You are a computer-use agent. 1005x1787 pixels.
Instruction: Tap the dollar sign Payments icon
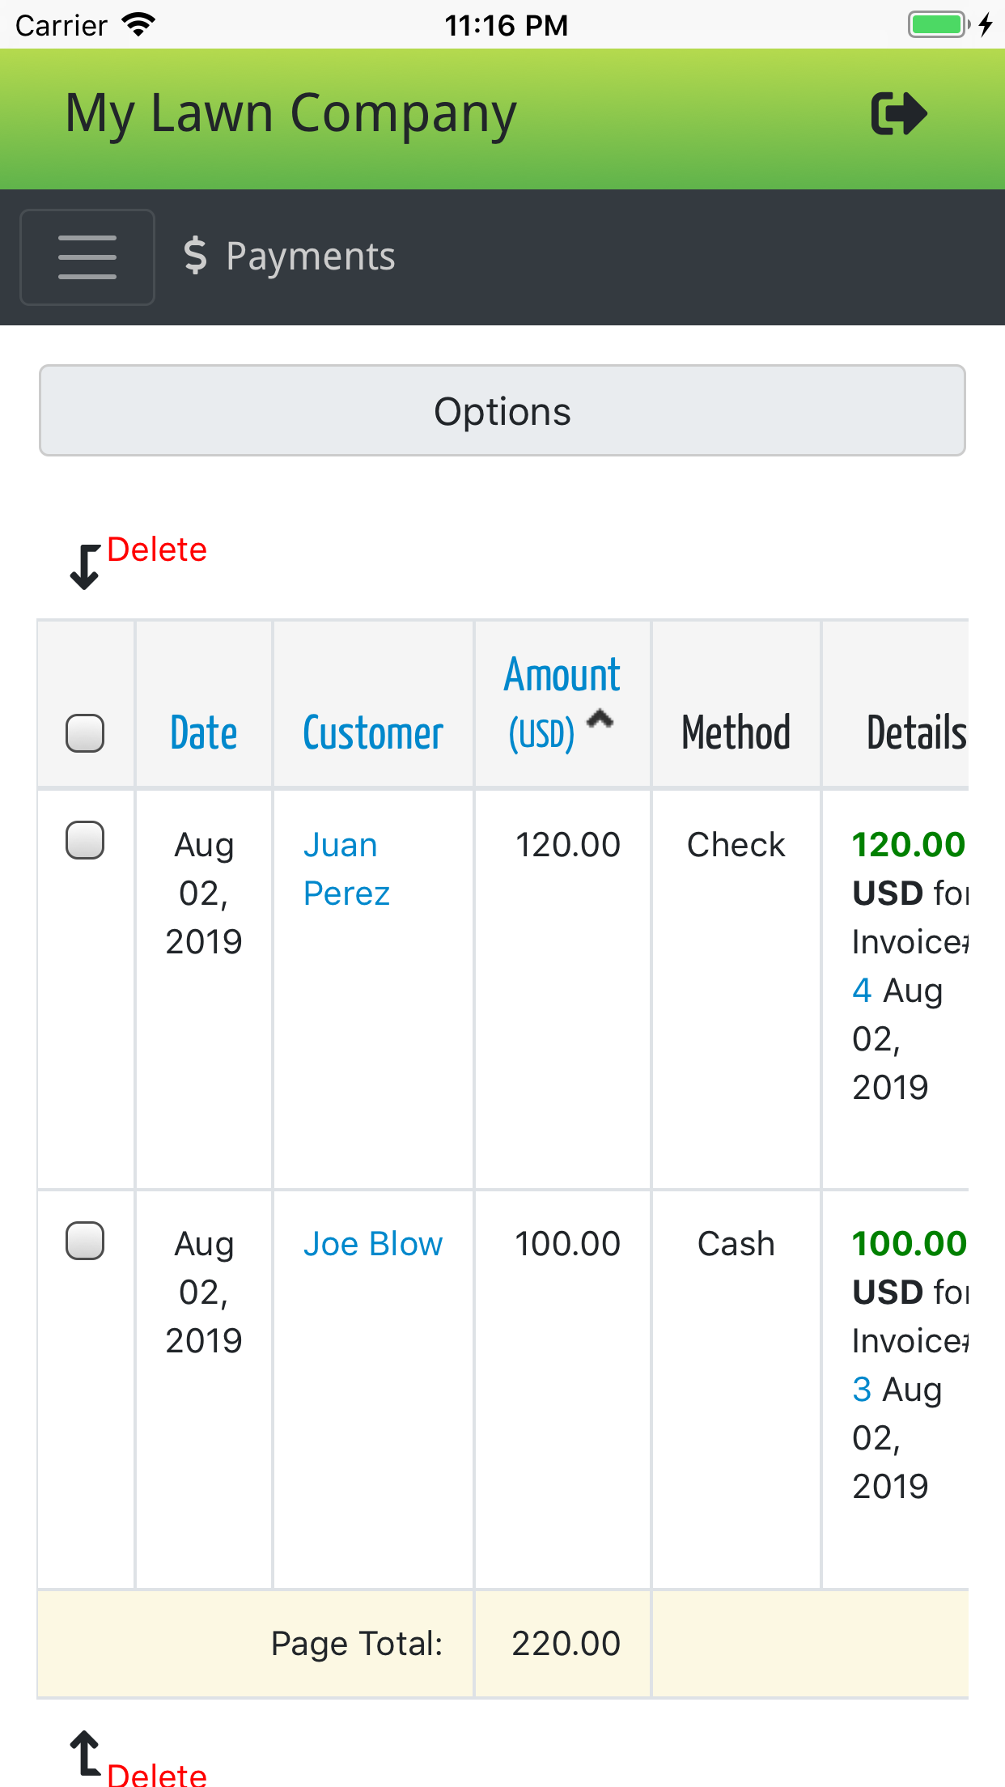tap(195, 256)
